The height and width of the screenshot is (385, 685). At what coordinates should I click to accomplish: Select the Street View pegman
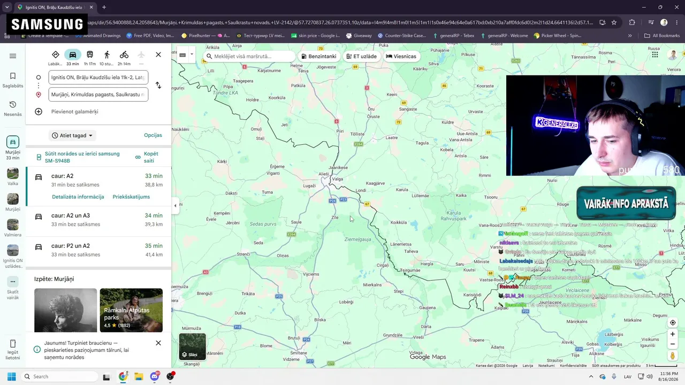tap(673, 356)
